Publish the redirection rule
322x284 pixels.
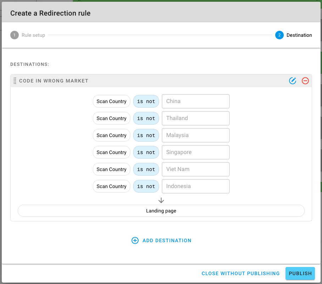[300, 273]
